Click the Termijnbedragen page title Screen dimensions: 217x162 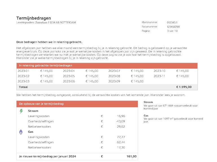(34, 18)
